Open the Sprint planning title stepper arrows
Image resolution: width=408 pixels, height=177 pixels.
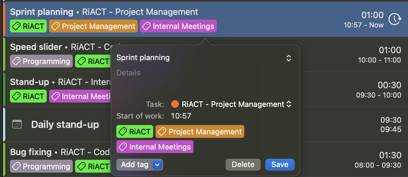(288, 58)
